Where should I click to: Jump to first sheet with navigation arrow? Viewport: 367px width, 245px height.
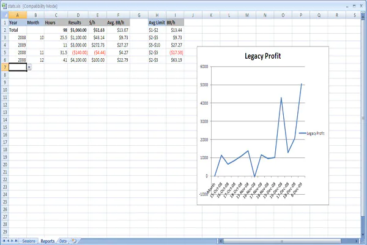click(x=4, y=241)
